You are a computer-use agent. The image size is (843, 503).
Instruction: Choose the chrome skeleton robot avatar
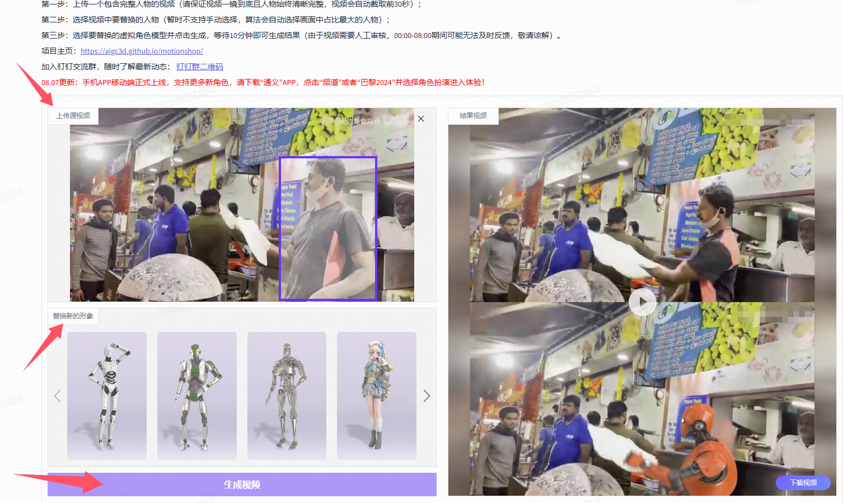(x=287, y=396)
